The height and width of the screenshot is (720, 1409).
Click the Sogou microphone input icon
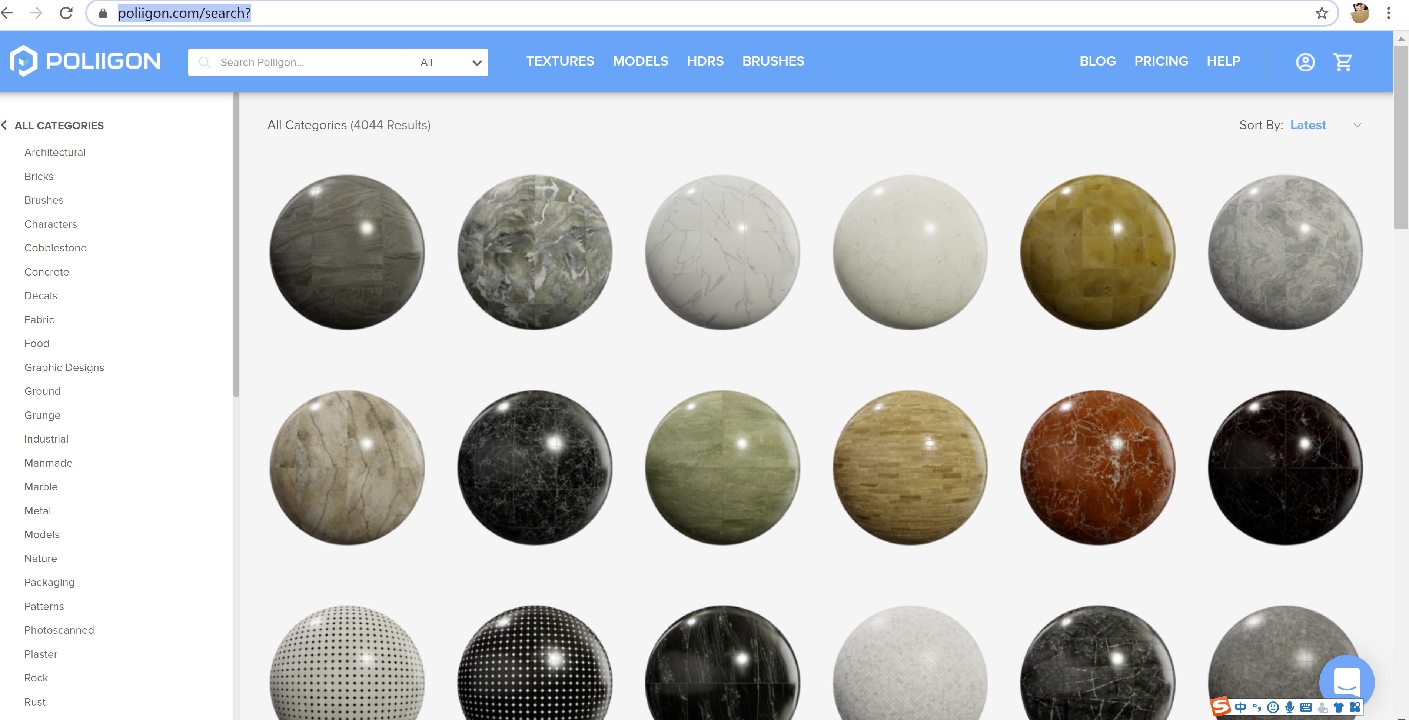(x=1289, y=707)
